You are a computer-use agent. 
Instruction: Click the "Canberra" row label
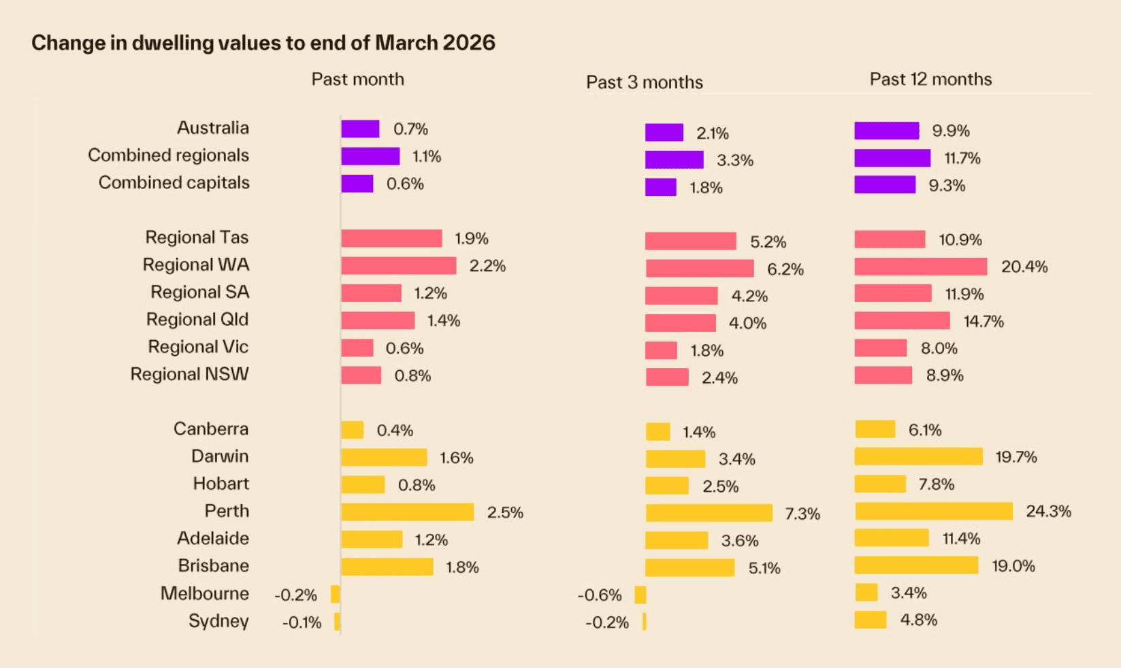tap(211, 429)
